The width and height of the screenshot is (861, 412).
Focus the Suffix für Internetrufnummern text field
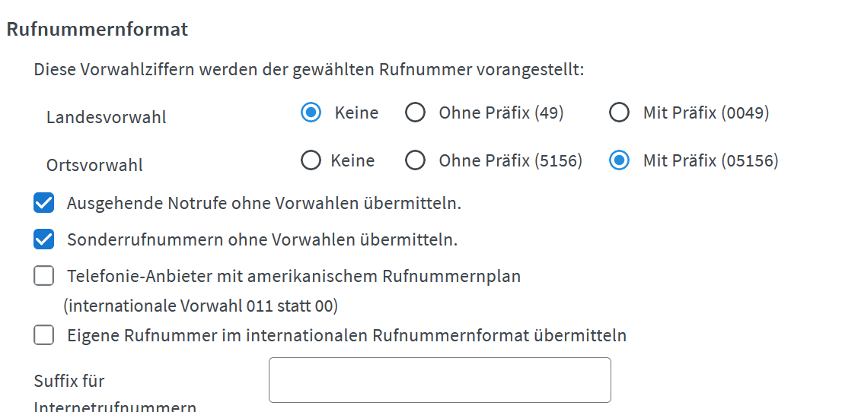pos(440,380)
